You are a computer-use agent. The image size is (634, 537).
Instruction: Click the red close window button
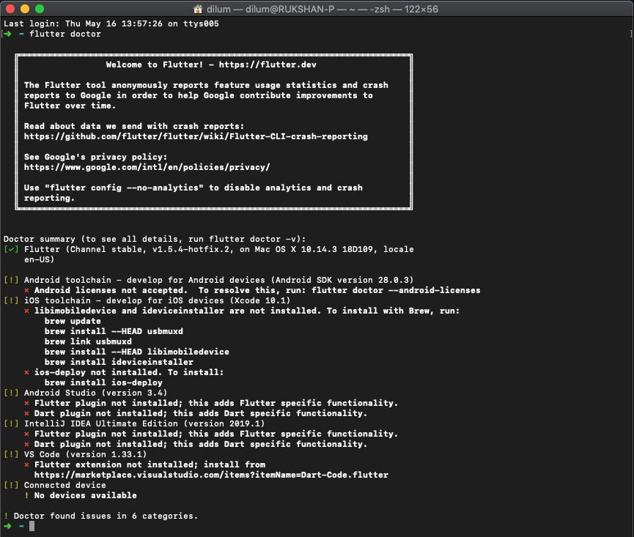[x=10, y=9]
